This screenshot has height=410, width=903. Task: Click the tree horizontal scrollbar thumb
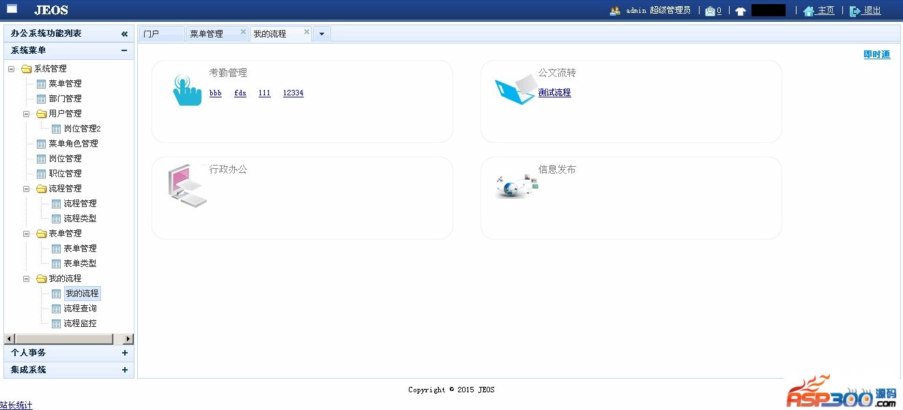(64, 339)
